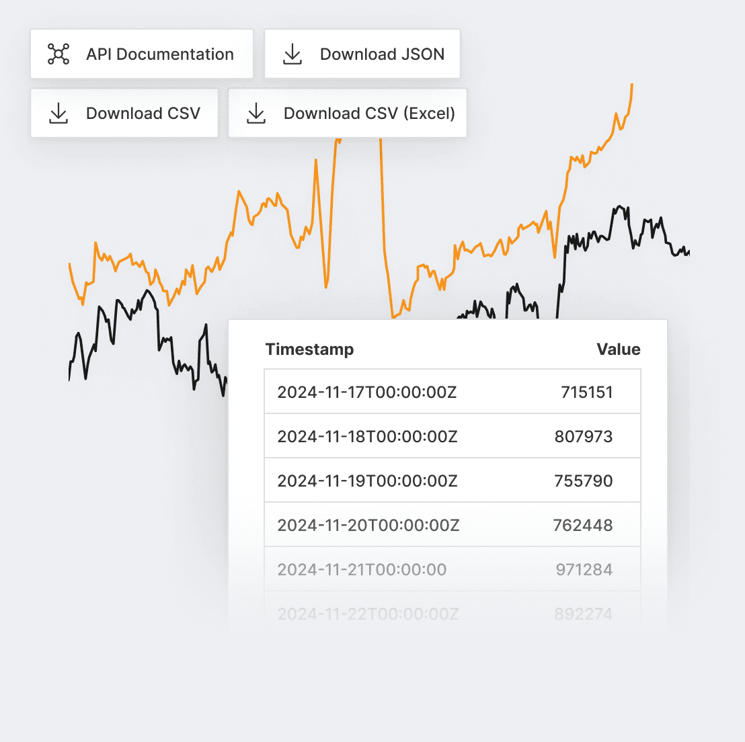Screen dimensions: 745x742
Task: Click the 2024-11-19 timestamp entry
Action: [368, 480]
